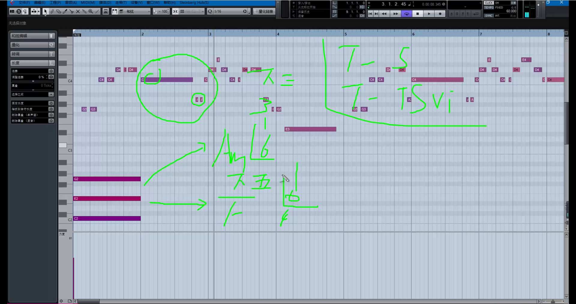
Task: Click the Show Info Line setup icon
Action: pyautogui.click(x=12, y=11)
